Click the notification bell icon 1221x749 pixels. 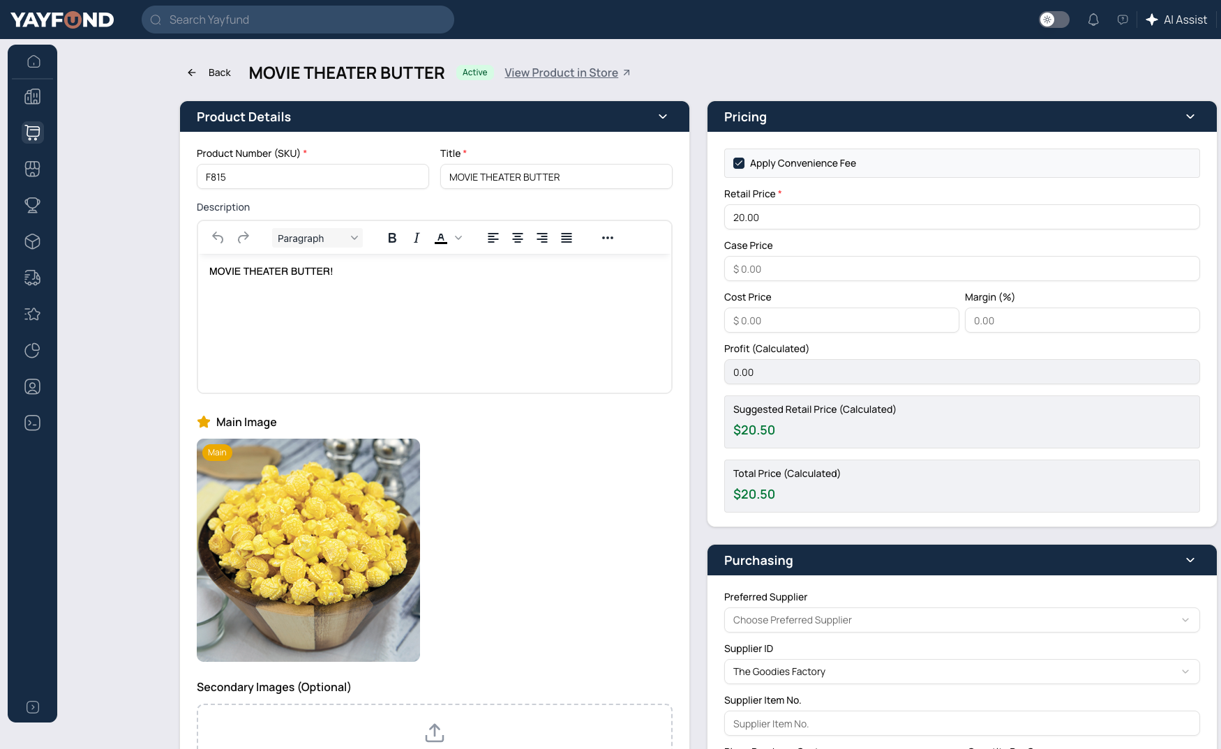[x=1093, y=20]
